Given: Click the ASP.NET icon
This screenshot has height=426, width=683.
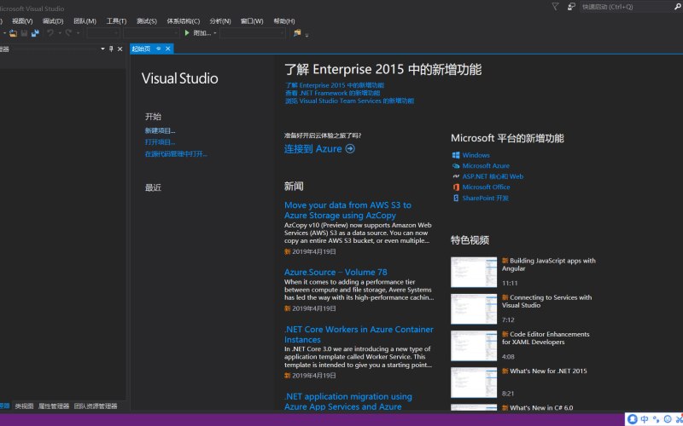Looking at the screenshot, I should click(x=456, y=176).
